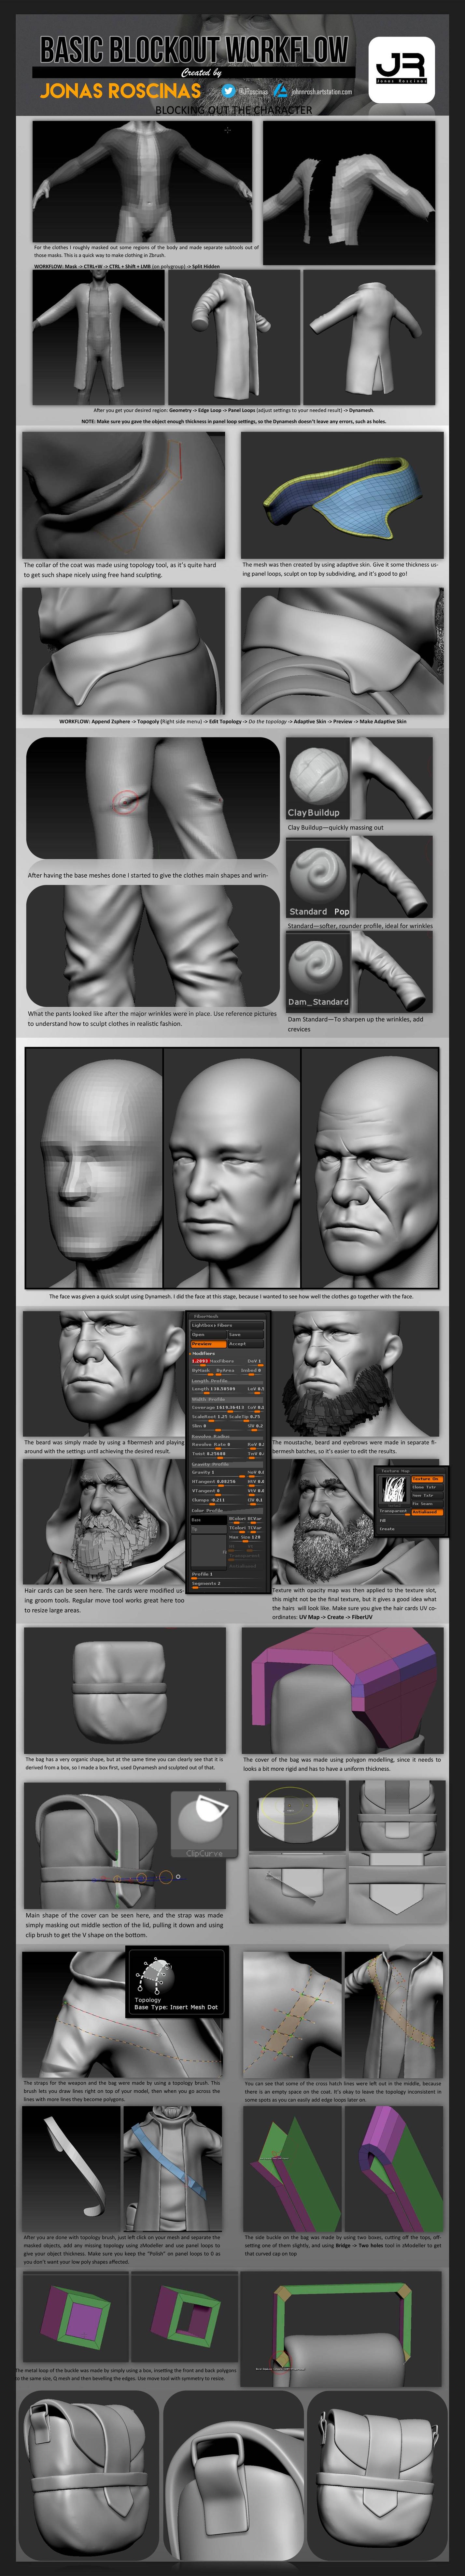
Task: Toggle Antialiased in Texture Map panel
Action: 427,1512
